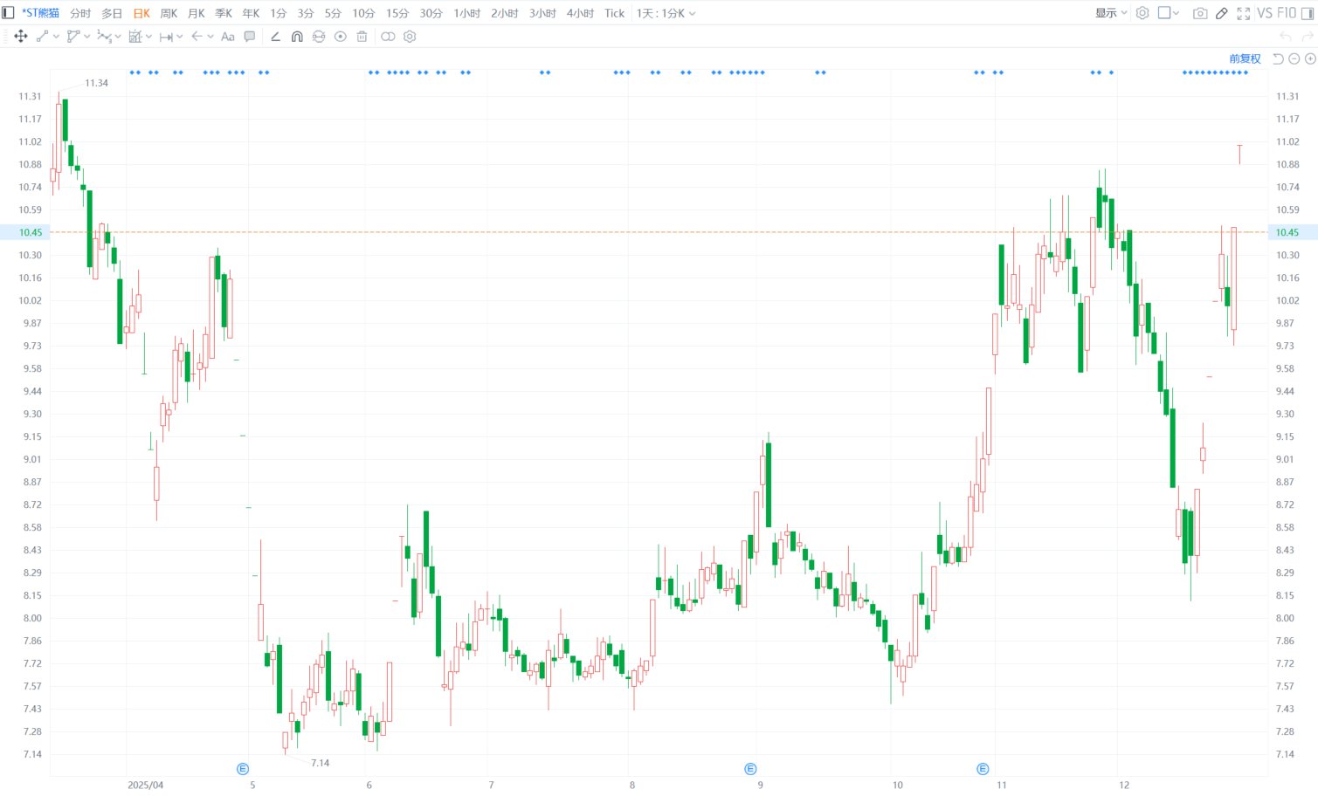Image resolution: width=1318 pixels, height=796 pixels.
Task: Open drawing tool settings gear
Action: [410, 37]
